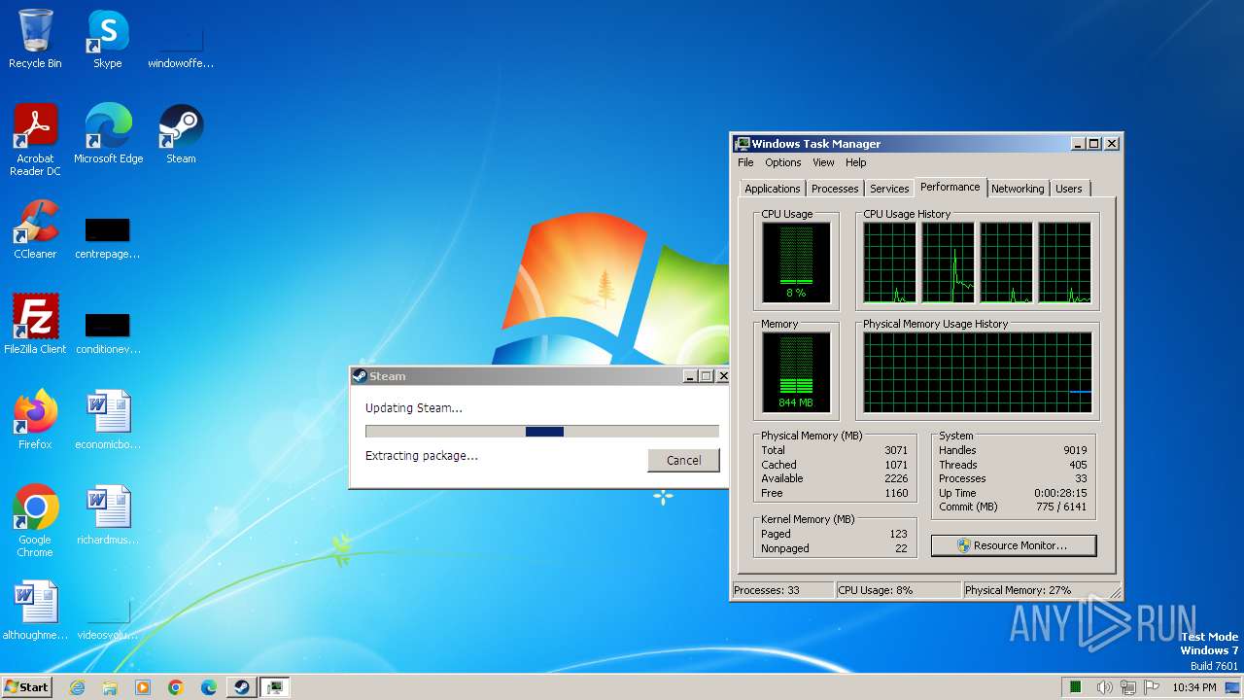Open FileZilla Client desktop icon

tap(35, 325)
